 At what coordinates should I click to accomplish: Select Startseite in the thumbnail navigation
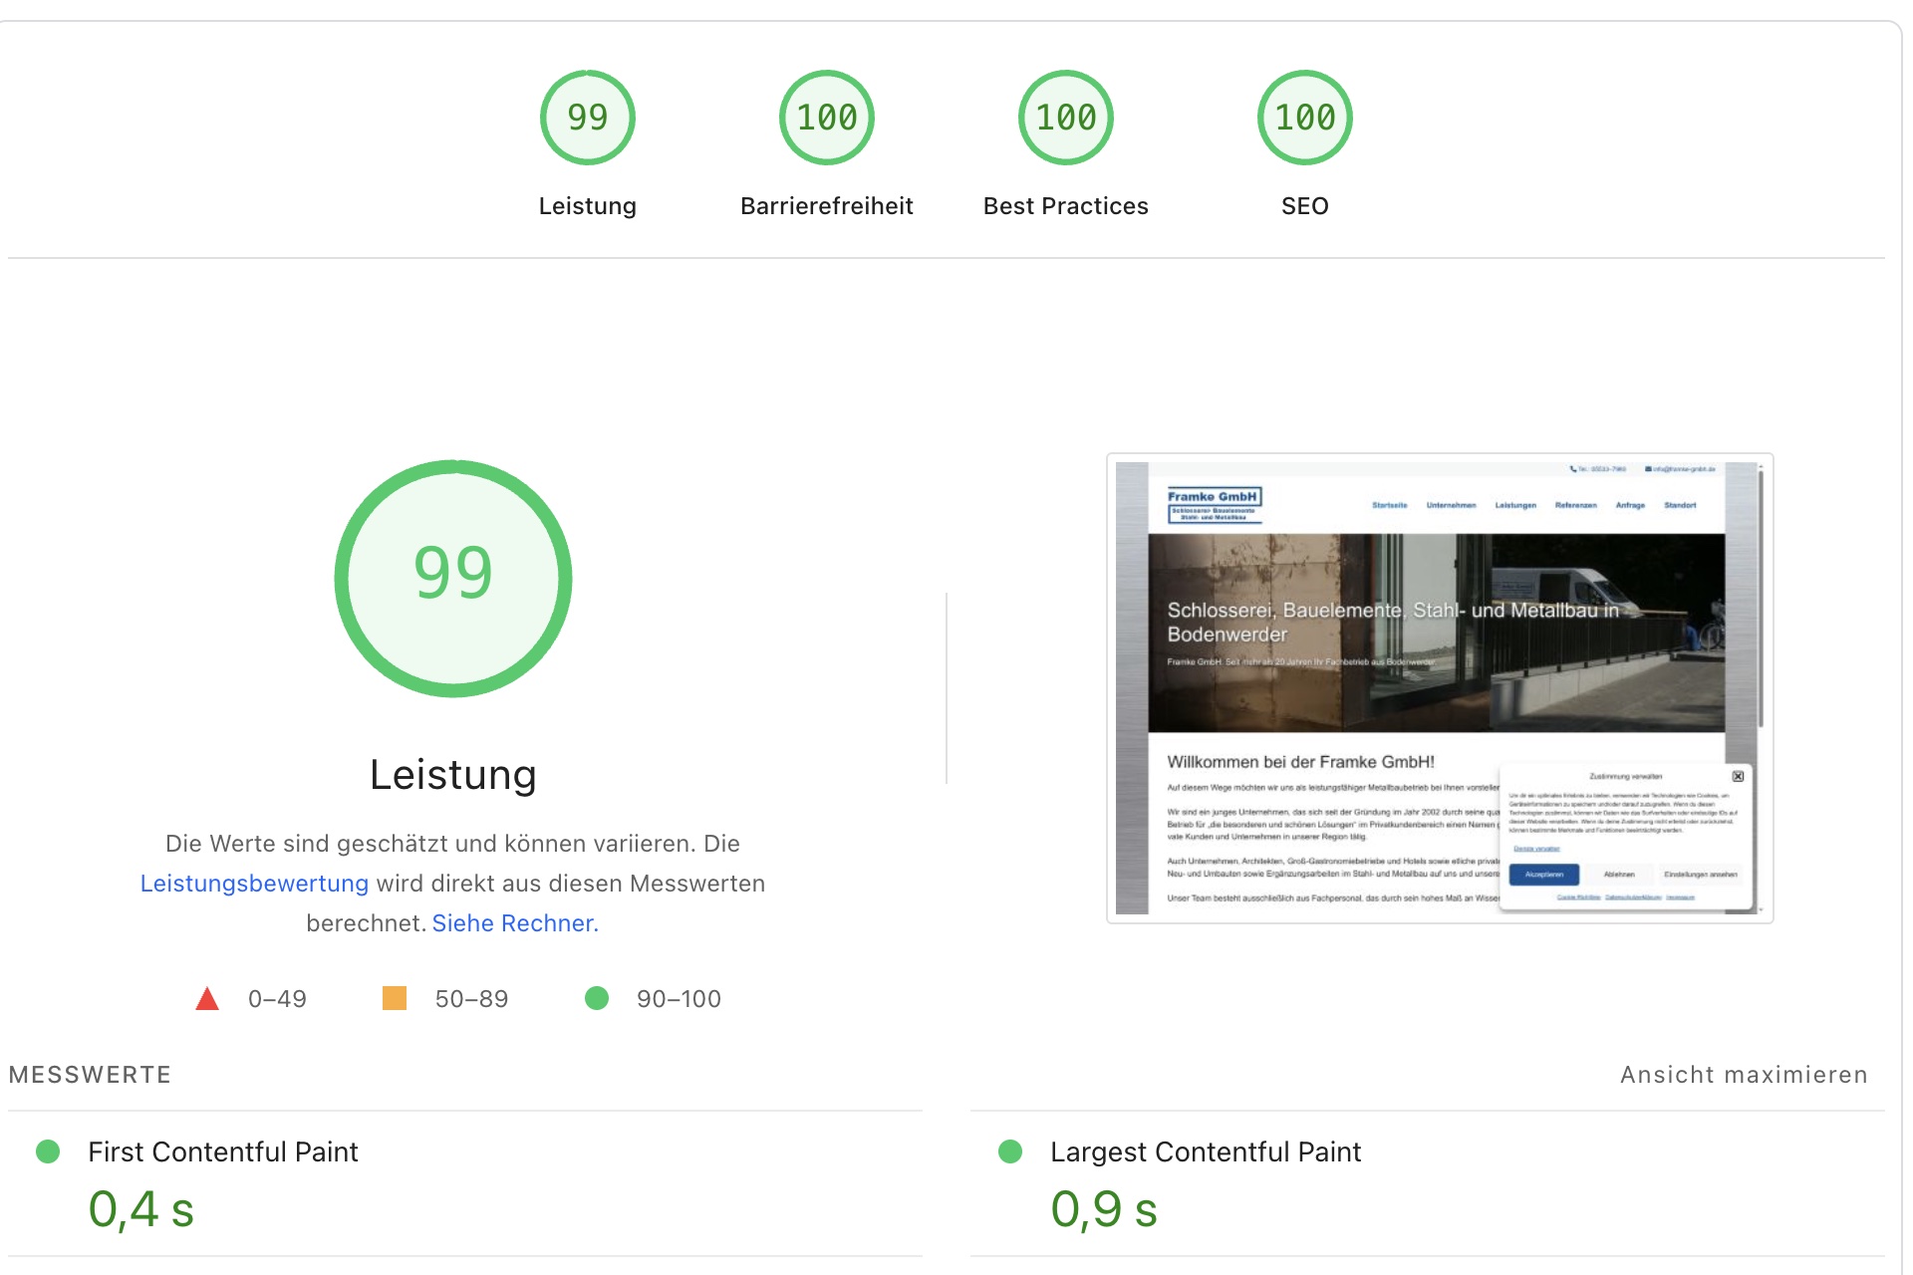tap(1391, 505)
